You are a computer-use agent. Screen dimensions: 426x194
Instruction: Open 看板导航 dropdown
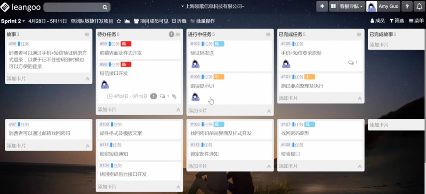[x=351, y=6]
